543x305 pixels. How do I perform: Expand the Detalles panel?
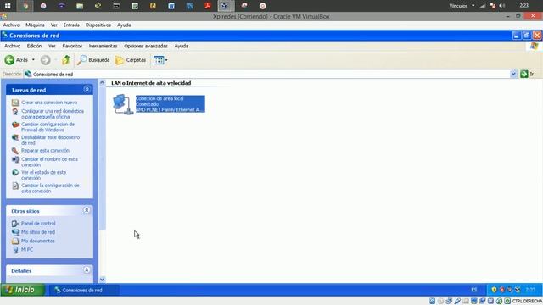pyautogui.click(x=87, y=270)
